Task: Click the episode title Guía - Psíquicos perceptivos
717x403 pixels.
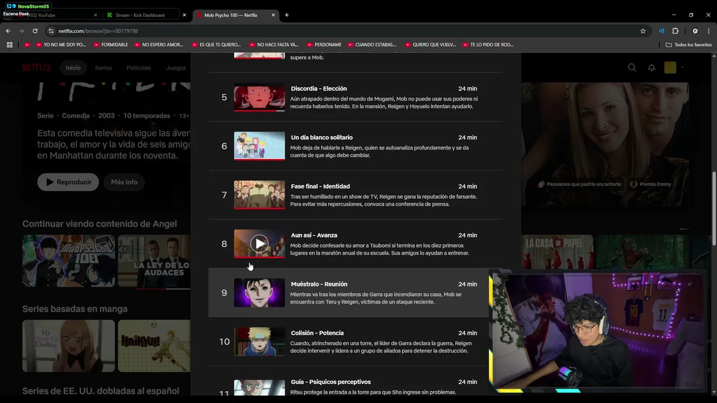Action: [330, 382]
